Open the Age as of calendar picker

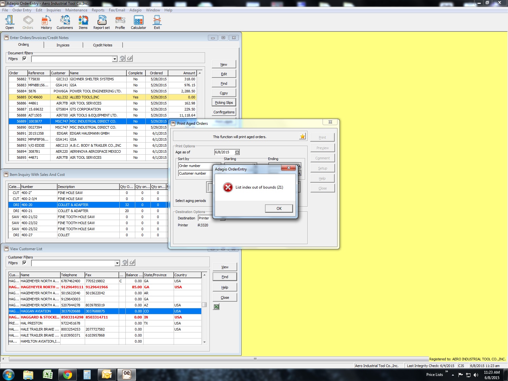(x=237, y=152)
